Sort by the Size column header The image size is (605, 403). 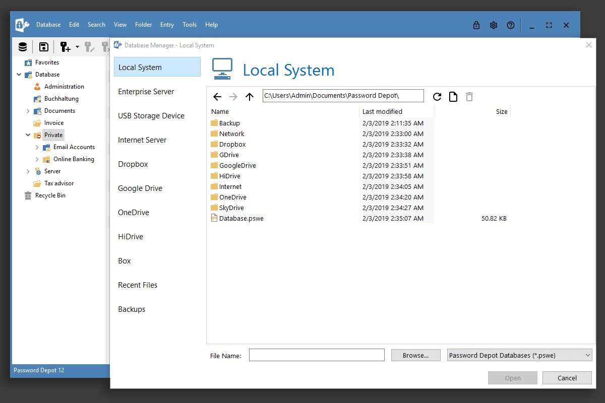(x=473, y=111)
